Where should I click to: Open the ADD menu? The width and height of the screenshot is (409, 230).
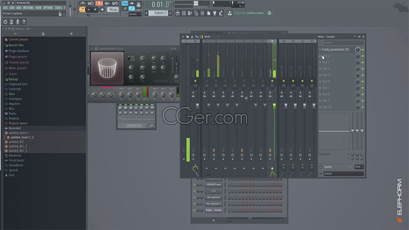pyautogui.click(x=19, y=8)
